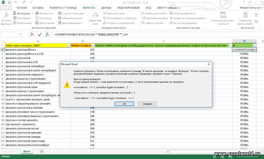Switch to the ГЛАВНАЯ tab
This screenshot has width=264, height=159.
pos(21,8)
